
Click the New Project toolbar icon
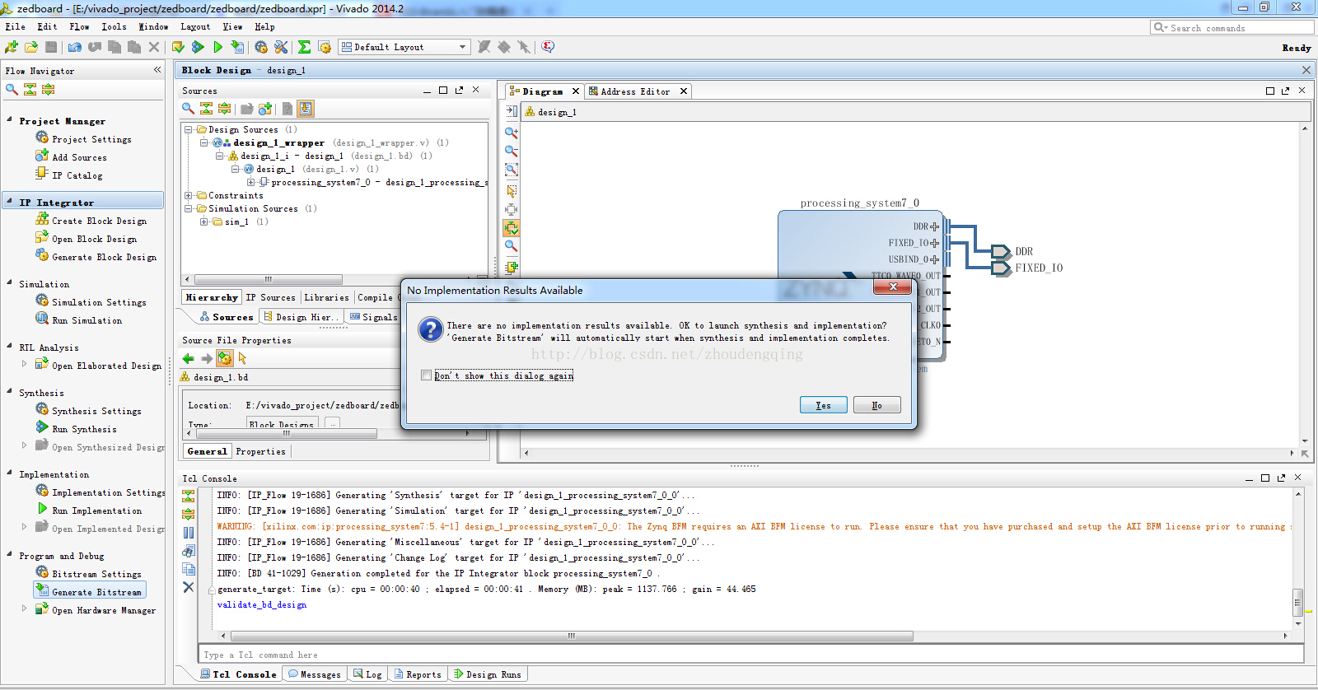point(12,47)
